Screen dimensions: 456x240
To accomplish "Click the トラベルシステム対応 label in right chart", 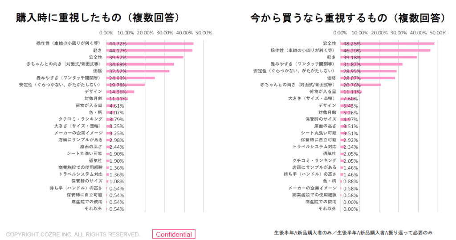I will tap(314, 147).
